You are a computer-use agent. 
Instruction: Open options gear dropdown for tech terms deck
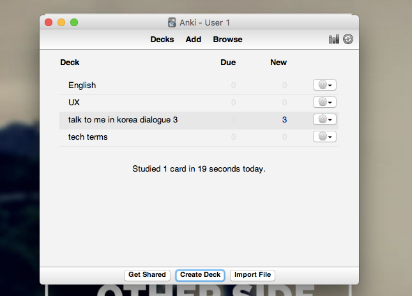pos(324,137)
